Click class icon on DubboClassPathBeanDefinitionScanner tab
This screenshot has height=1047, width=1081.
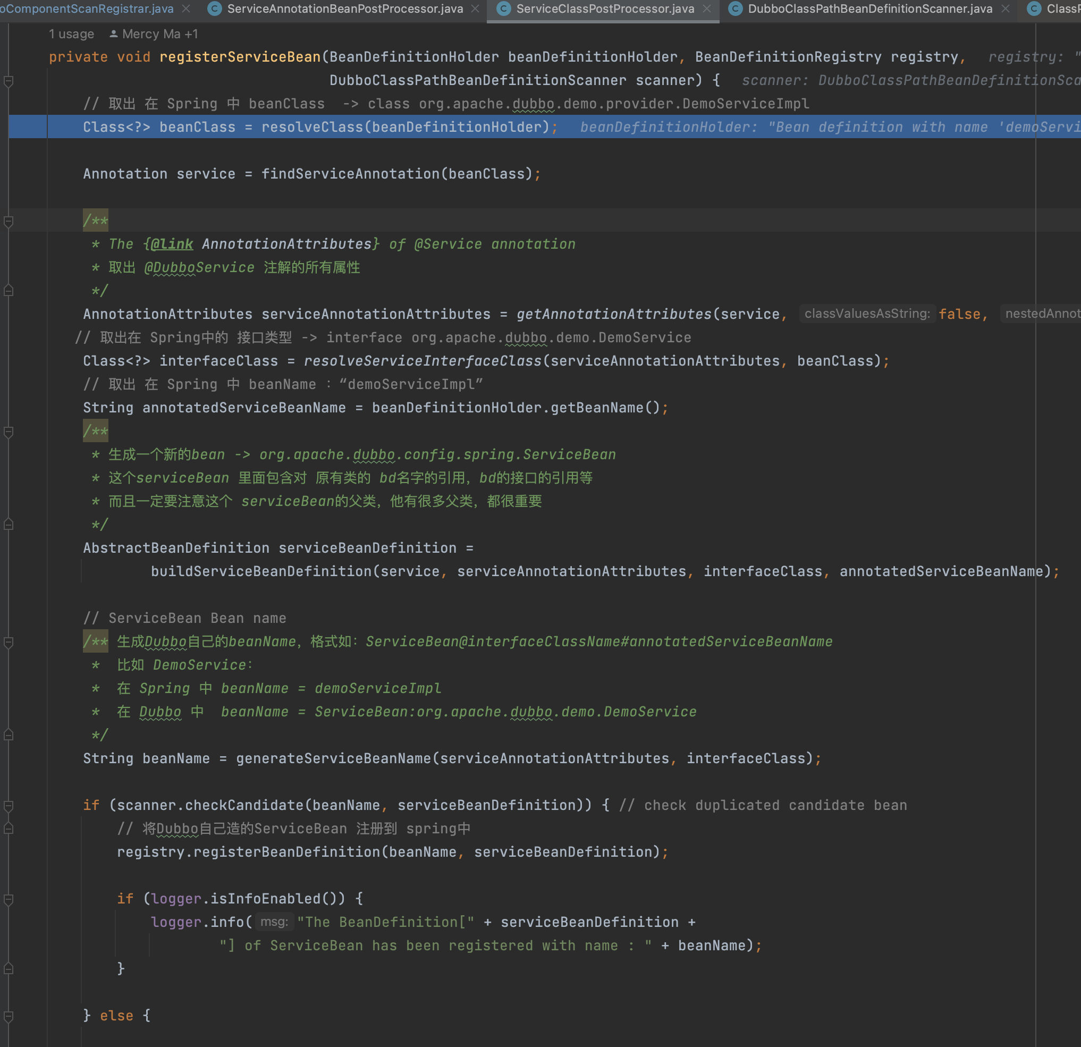735,9
